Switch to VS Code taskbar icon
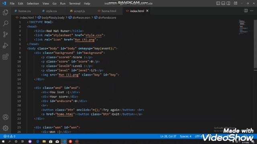The width and height of the screenshot is (257, 144). pos(64,142)
